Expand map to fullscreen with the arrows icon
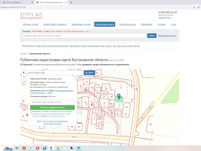The height and width of the screenshot is (151, 201). pos(24,82)
